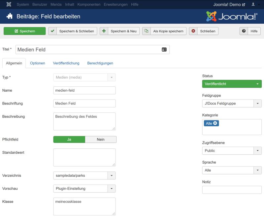
Task: Click the copy icon for Als Kopie speichern
Action: pyautogui.click(x=146, y=31)
